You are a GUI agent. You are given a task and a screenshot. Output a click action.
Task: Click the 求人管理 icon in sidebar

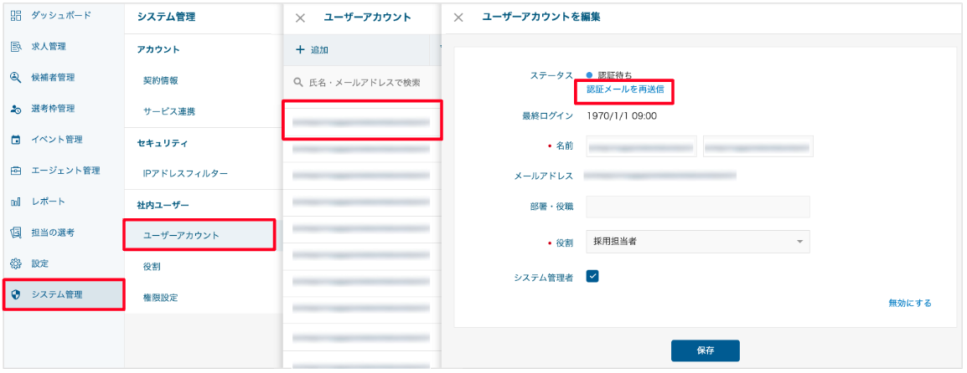click(16, 47)
